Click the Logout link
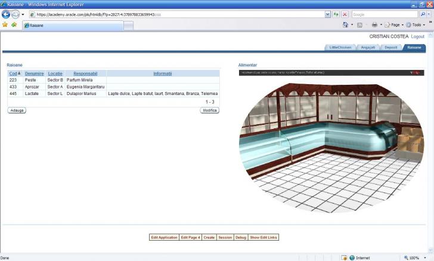Screen dimensions: 434x261 tap(417, 36)
